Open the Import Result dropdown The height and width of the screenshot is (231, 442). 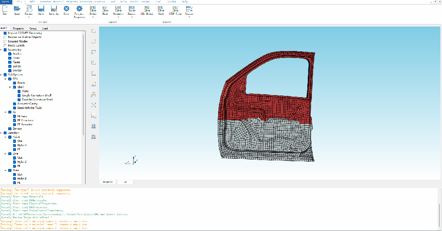(132, 17)
